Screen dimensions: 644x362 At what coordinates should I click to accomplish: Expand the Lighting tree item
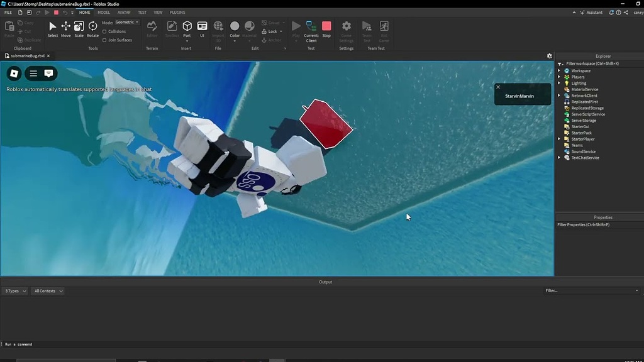(559, 83)
